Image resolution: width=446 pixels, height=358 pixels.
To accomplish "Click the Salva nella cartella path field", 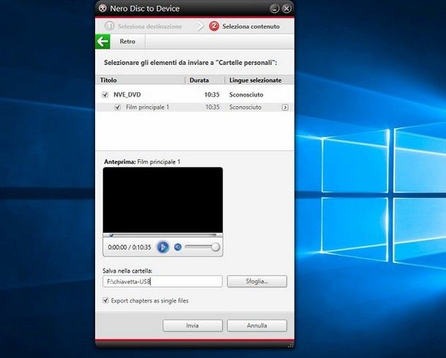I will (x=162, y=281).
